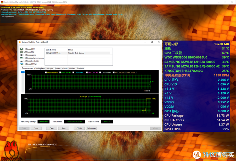The image size is (236, 161).
Task: Click the CPU VID voltage row
Action: point(196,84)
